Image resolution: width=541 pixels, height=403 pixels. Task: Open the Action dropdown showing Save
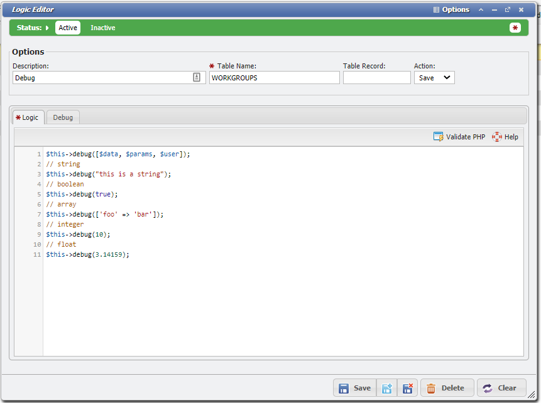pos(434,78)
